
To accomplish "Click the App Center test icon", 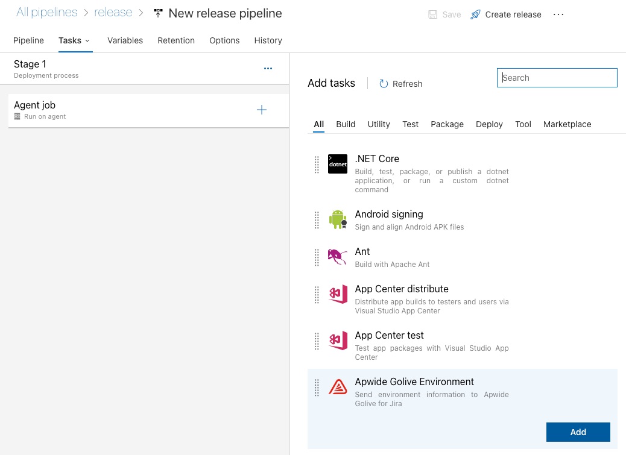I will coord(338,340).
